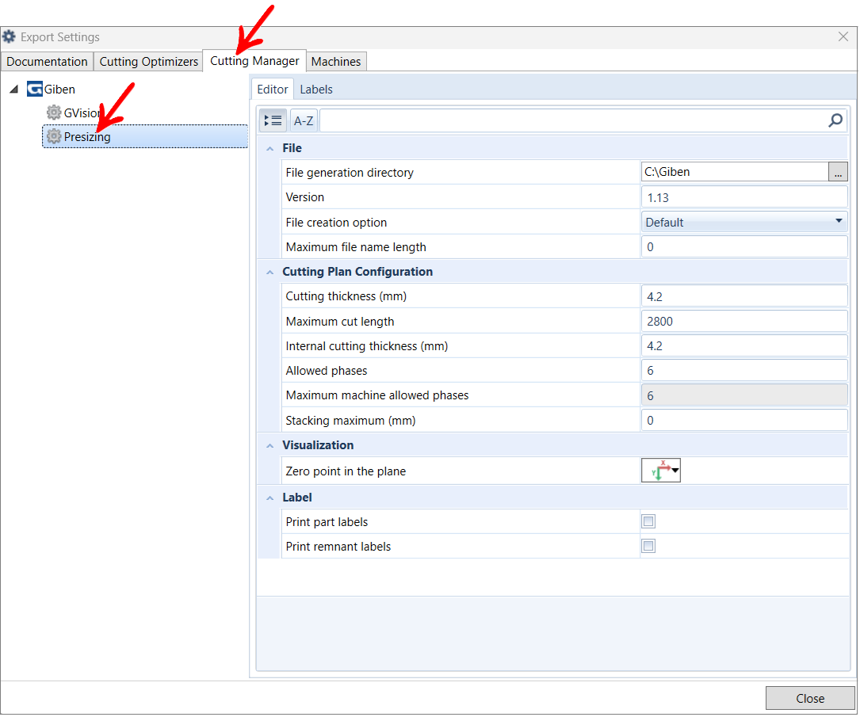
Task: Collapse the Giben tree node
Action: coord(14,89)
